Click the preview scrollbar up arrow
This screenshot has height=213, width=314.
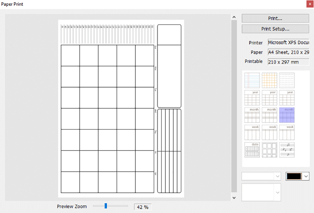click(x=234, y=17)
